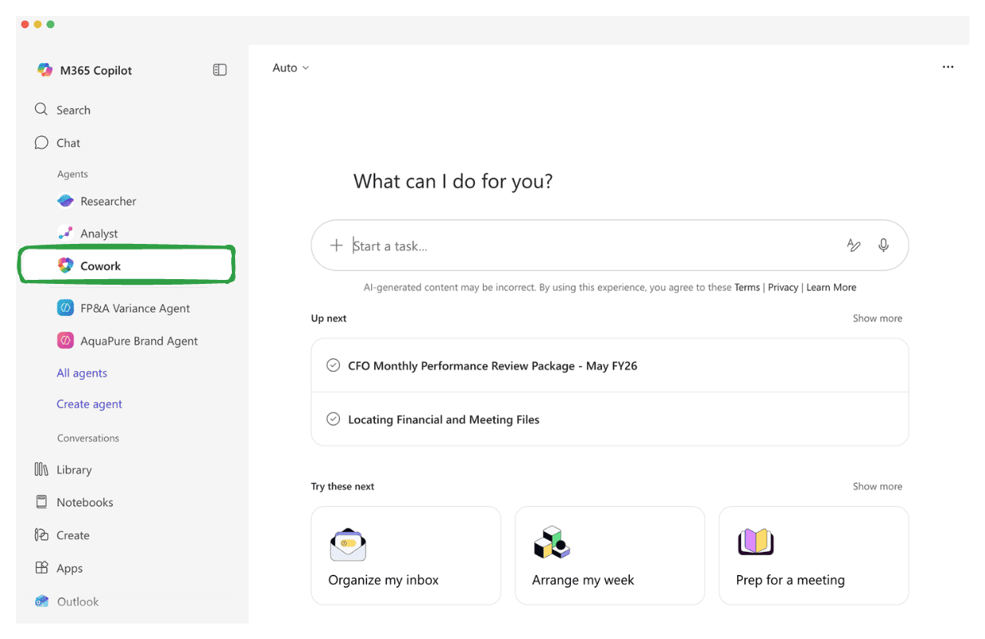The image size is (985, 639).
Task: Click the book icon on Prep for a meeting
Action: pyautogui.click(x=756, y=542)
